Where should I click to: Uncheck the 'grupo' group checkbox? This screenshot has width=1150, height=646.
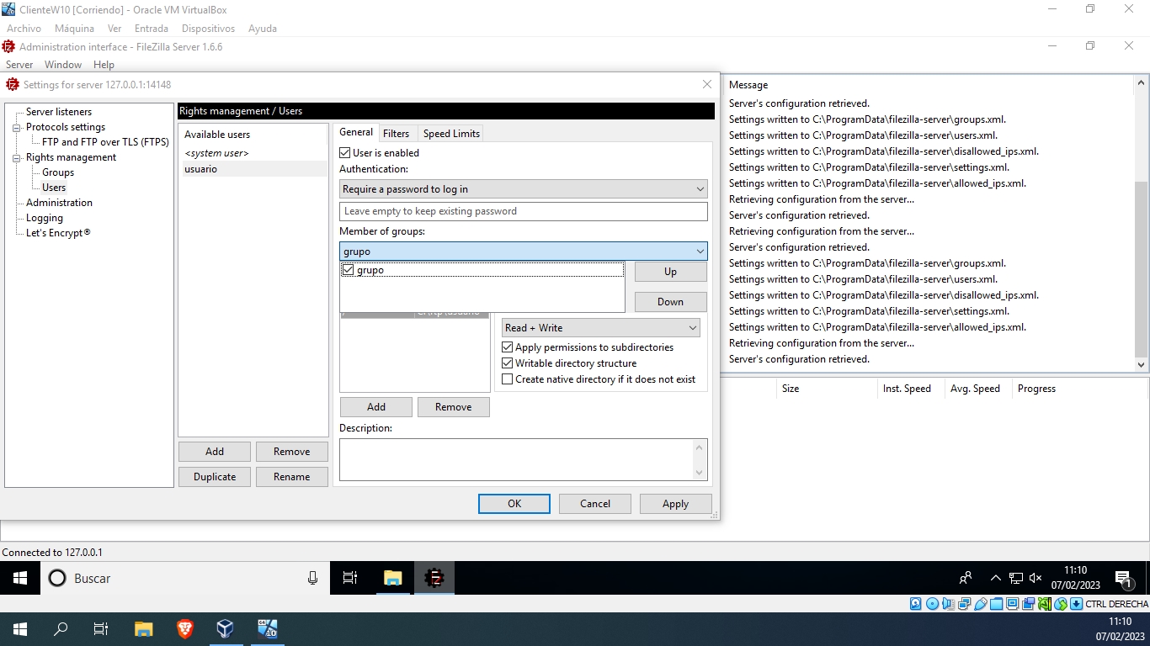pyautogui.click(x=349, y=270)
